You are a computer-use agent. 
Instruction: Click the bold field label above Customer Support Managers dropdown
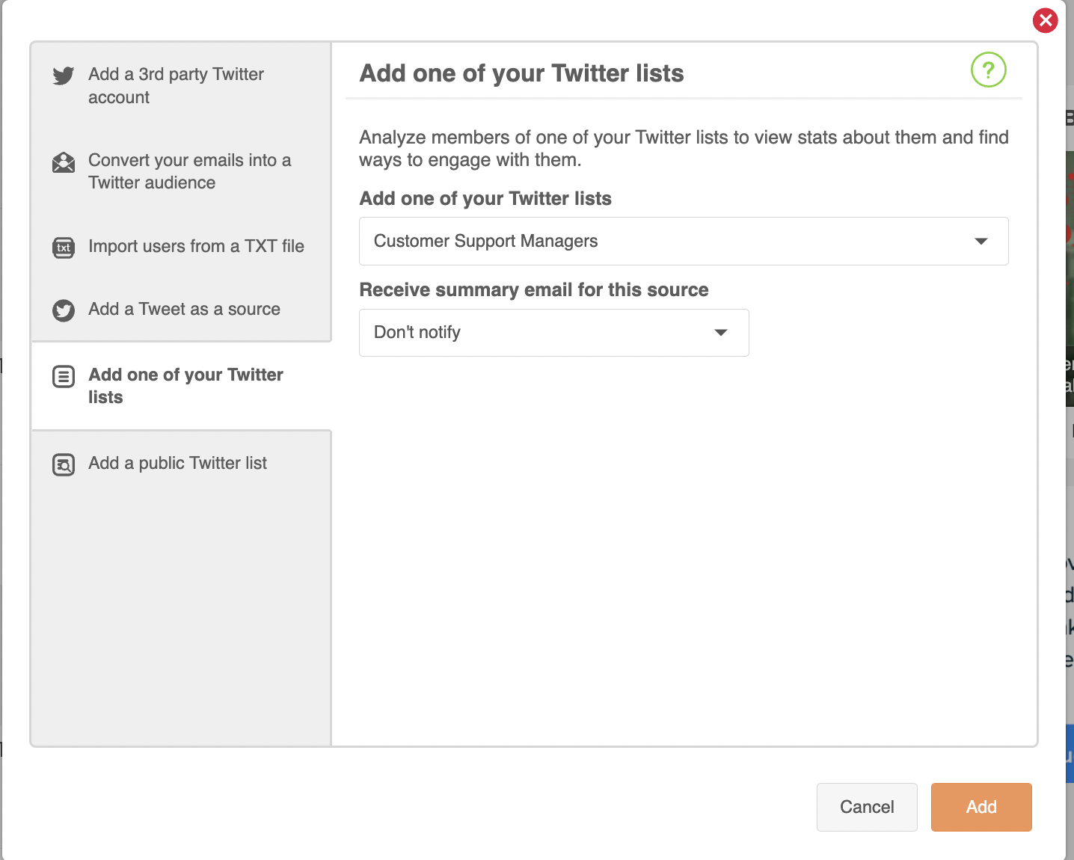(485, 198)
